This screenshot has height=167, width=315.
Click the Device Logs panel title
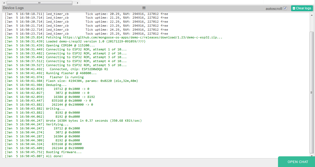coord(13,8)
